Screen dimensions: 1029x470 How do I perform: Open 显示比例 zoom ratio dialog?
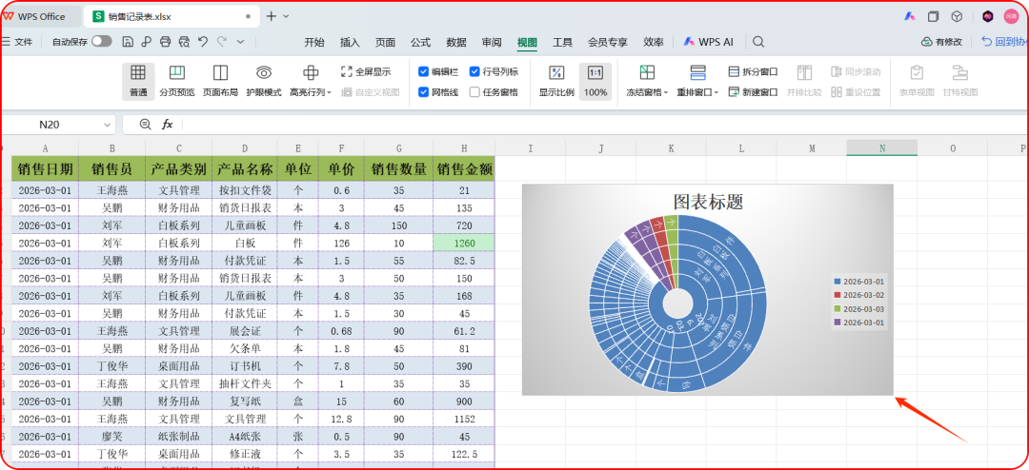point(556,81)
